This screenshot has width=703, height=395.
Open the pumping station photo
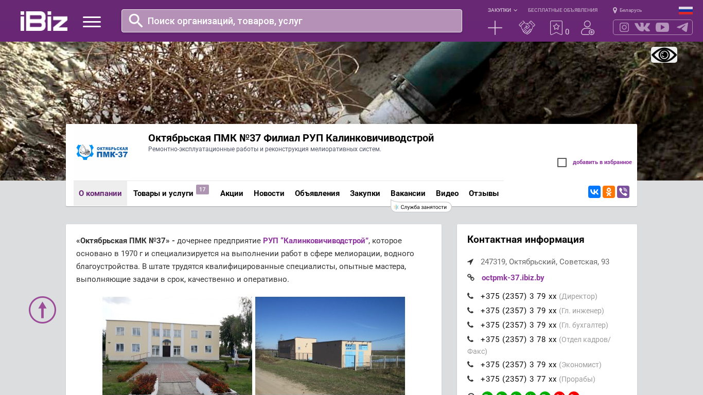pyautogui.click(x=330, y=346)
